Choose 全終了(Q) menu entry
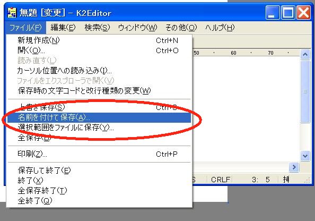This screenshot has width=315, height=221. pyautogui.click(x=99, y=201)
